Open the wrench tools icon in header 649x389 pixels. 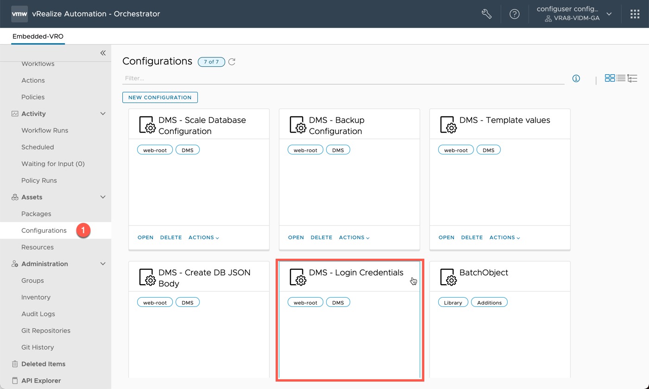486,14
